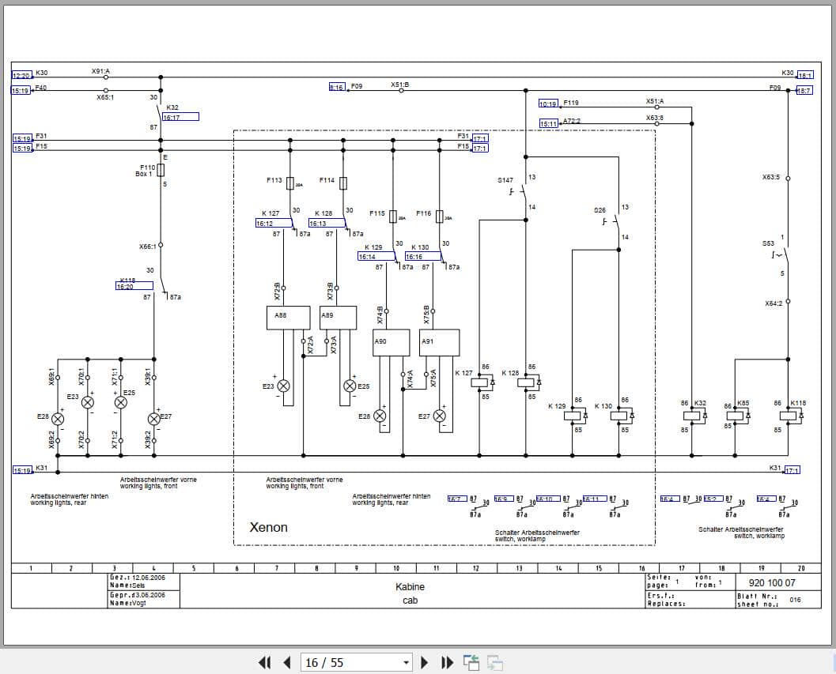836x674 pixels.
Task: Click the Name:Vogt entry in title block
Action: pyautogui.click(x=128, y=603)
